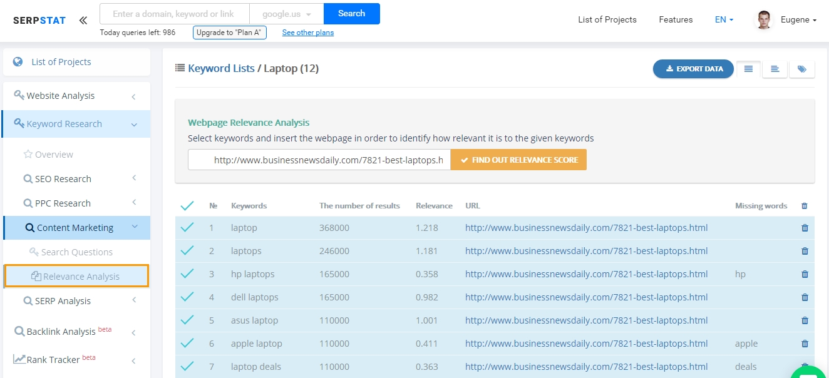
Task: Open the URL link in 'hp laptops' row
Action: pos(586,274)
